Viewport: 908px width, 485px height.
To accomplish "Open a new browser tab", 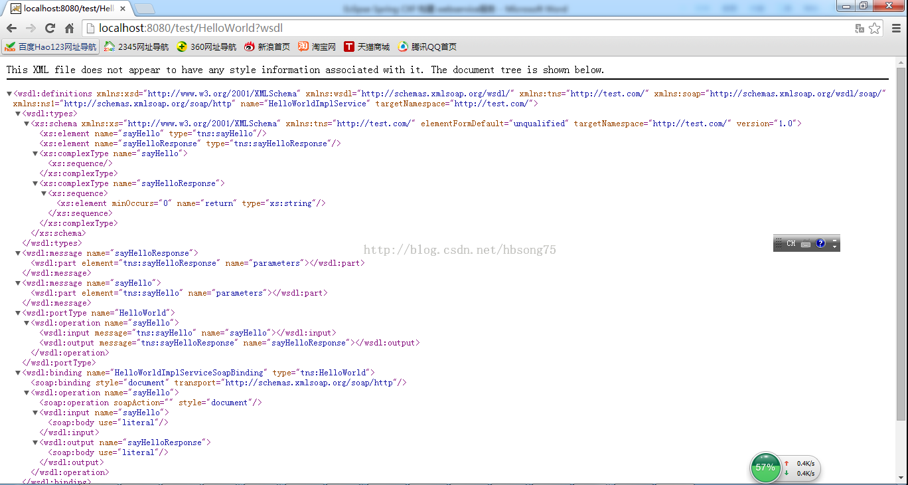I will coord(145,8).
